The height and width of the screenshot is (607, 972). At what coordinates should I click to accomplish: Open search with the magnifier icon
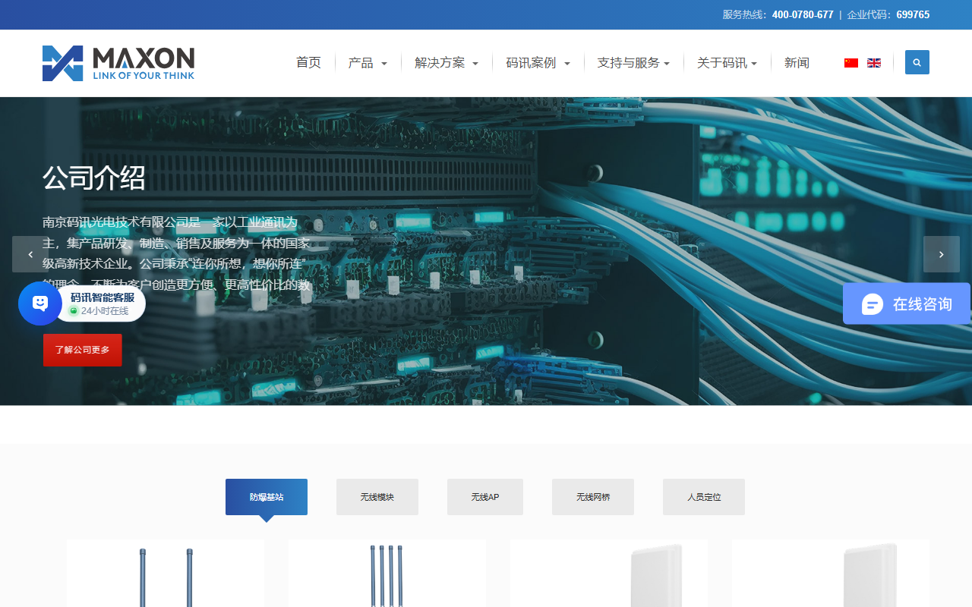[x=917, y=62]
